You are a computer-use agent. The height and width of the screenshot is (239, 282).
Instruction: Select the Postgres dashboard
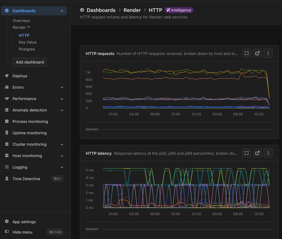[27, 49]
